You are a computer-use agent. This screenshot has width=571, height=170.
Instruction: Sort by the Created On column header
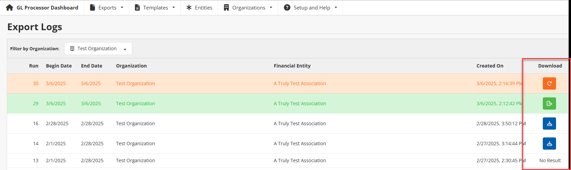tap(490, 66)
